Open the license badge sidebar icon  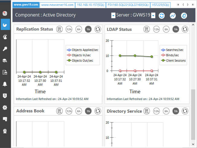[x=5, y=131]
